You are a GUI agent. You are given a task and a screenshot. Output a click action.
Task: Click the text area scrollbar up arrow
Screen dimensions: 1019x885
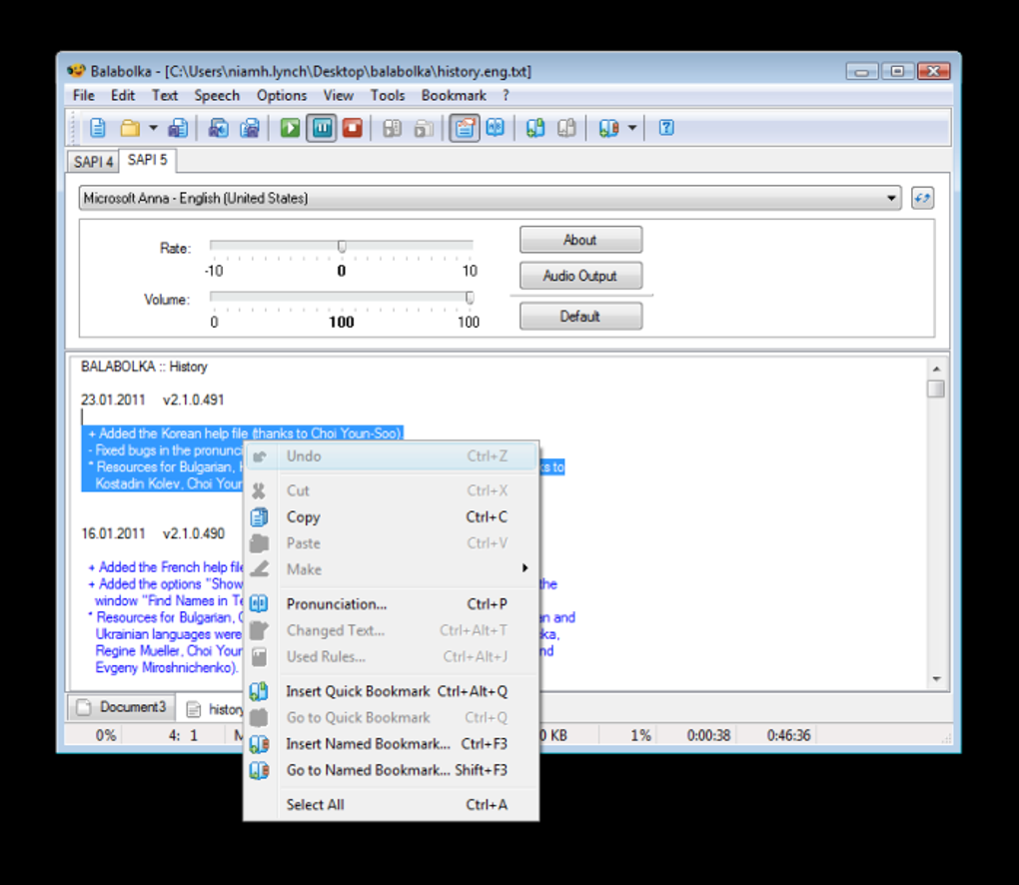click(936, 369)
